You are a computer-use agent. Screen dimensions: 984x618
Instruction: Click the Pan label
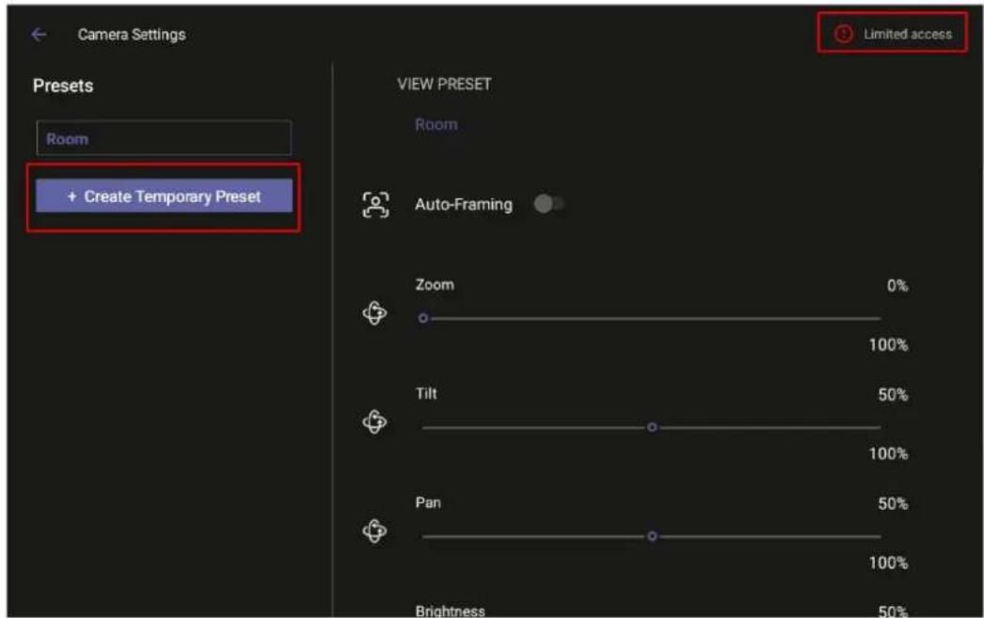click(x=428, y=502)
